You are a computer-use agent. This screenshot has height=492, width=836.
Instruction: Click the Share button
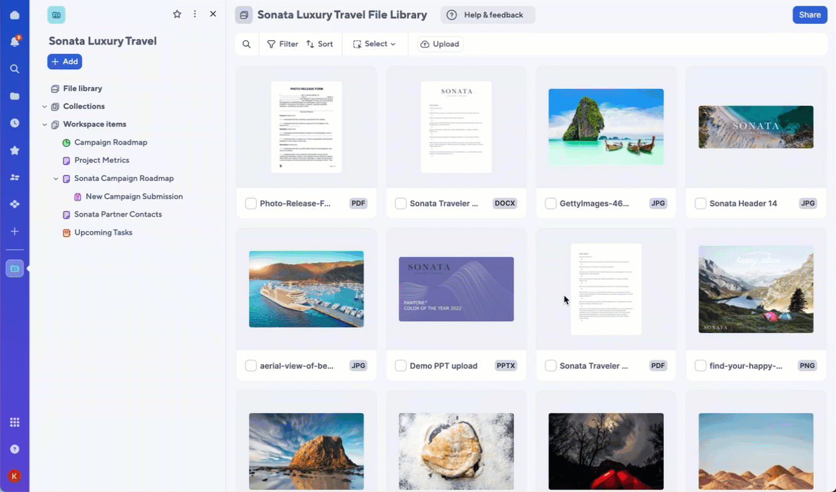(810, 15)
